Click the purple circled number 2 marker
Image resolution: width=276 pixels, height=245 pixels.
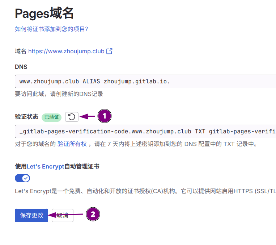click(93, 214)
